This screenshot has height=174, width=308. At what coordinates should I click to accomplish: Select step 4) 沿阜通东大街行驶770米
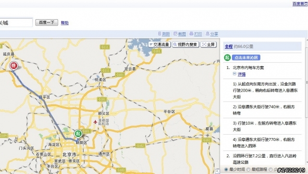264,142
